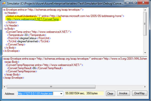Click the degreeCelsius FromUnit value

tap(28, 38)
